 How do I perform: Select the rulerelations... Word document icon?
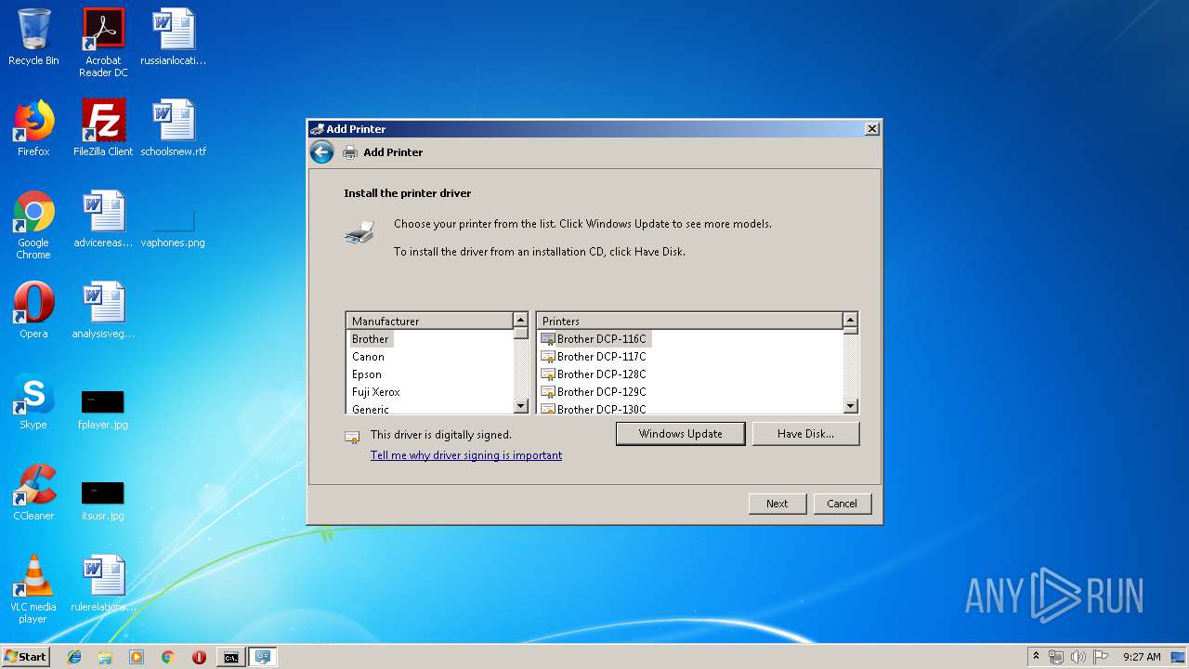(103, 584)
